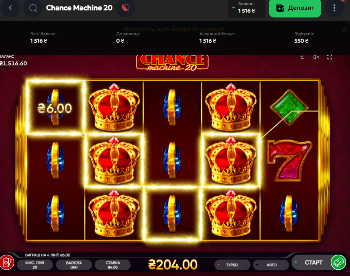Enable Авто spin mode
The image size is (350, 276).
coord(271,265)
